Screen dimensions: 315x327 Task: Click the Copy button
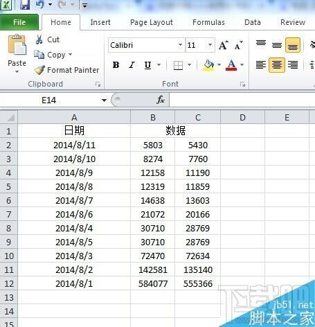click(x=53, y=55)
